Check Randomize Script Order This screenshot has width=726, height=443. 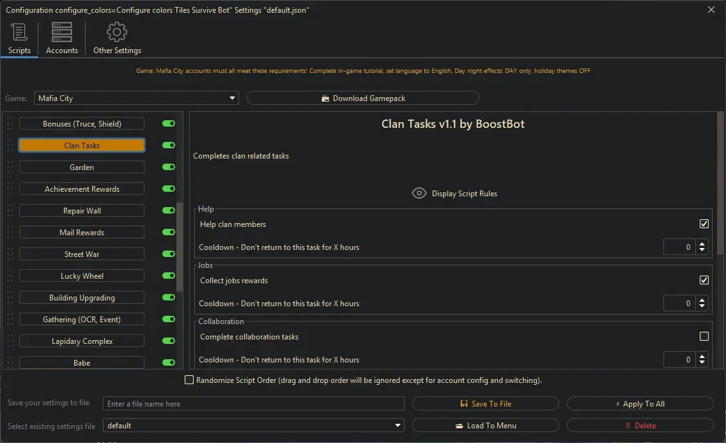point(189,380)
